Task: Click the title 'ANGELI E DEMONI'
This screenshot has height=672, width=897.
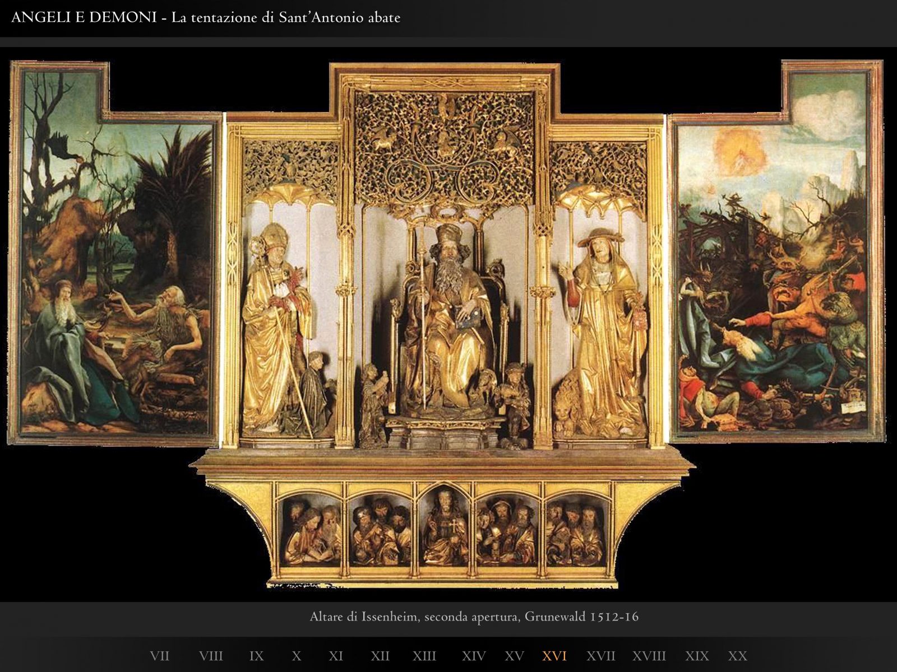Action: click(84, 17)
